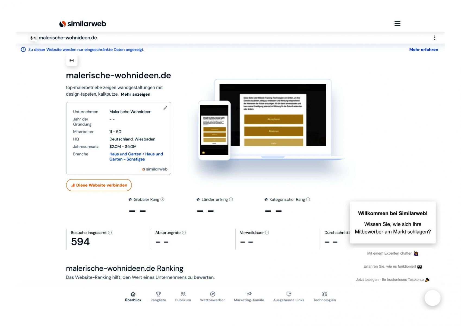Expand description with Mehr anzeigen
This screenshot has height=326, width=461.
click(x=135, y=94)
